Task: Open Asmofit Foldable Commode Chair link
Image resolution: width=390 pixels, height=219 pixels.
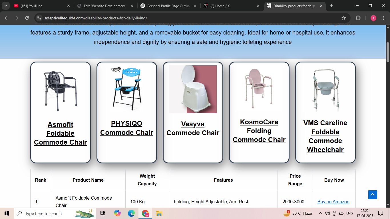Action: click(x=60, y=133)
